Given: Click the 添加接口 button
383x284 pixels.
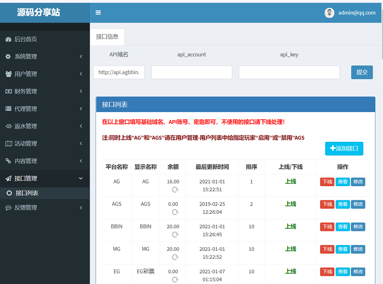Looking at the screenshot, I should 344,148.
